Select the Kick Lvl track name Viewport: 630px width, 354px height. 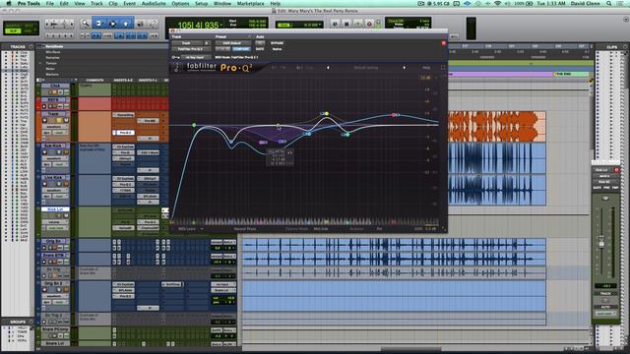(x=55, y=209)
